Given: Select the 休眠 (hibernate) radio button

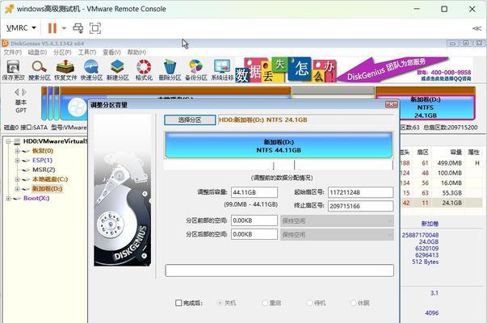Looking at the screenshot, I should pos(353,303).
